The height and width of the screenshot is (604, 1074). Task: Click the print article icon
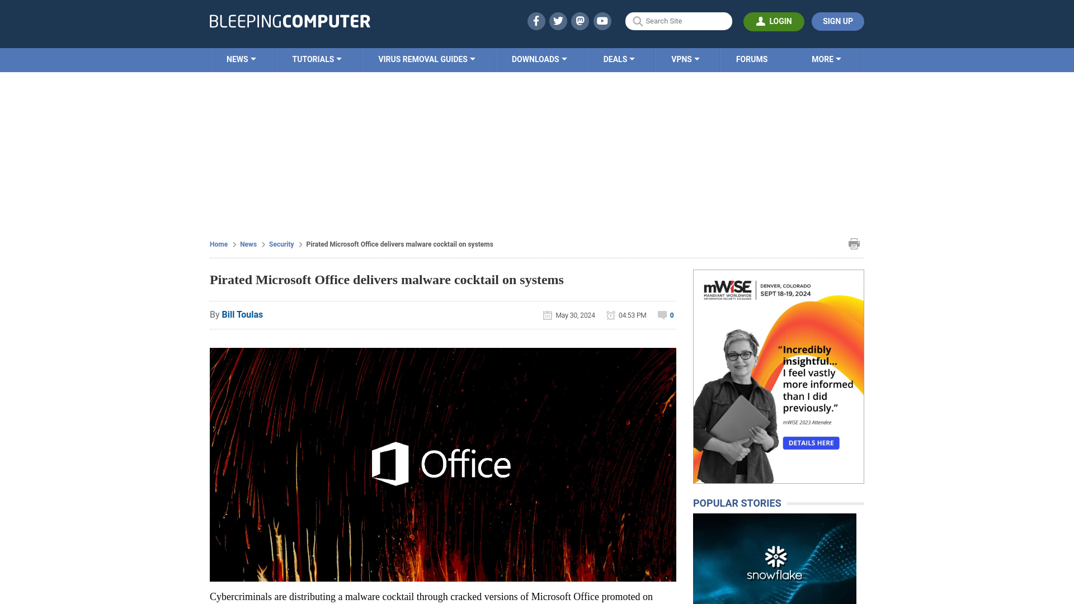click(854, 243)
